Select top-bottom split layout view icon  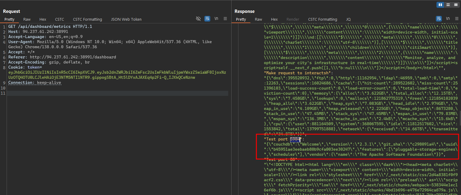448,5
